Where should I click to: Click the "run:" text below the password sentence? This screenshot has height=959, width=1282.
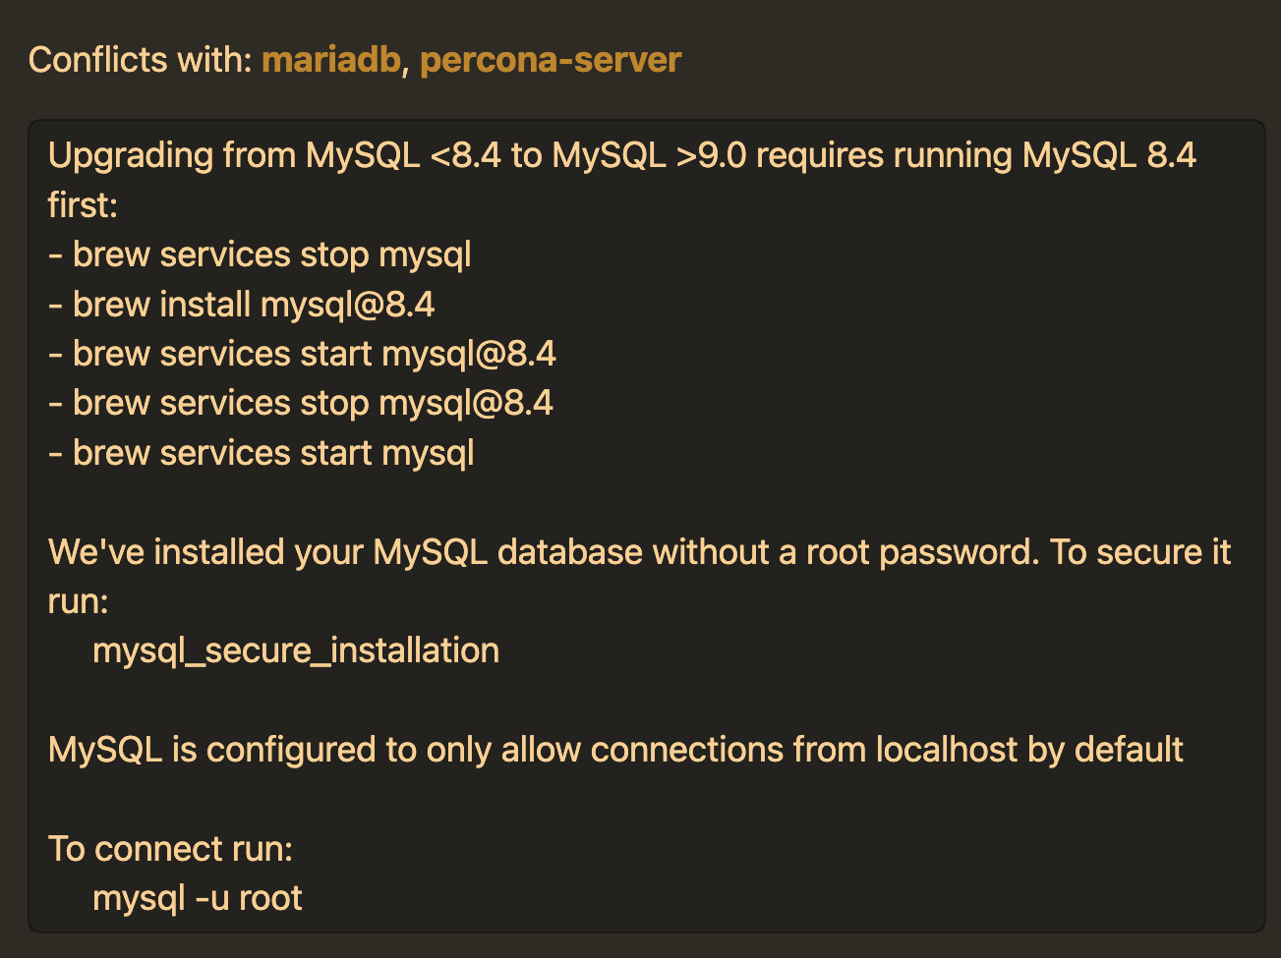pyautogui.click(x=78, y=601)
